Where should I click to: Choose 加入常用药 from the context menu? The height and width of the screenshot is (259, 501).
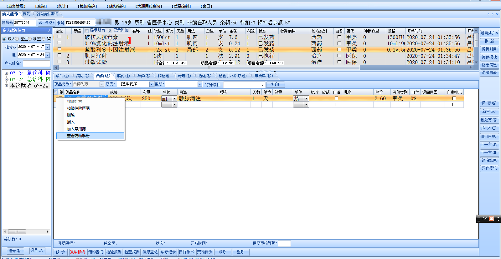pyautogui.click(x=90, y=129)
